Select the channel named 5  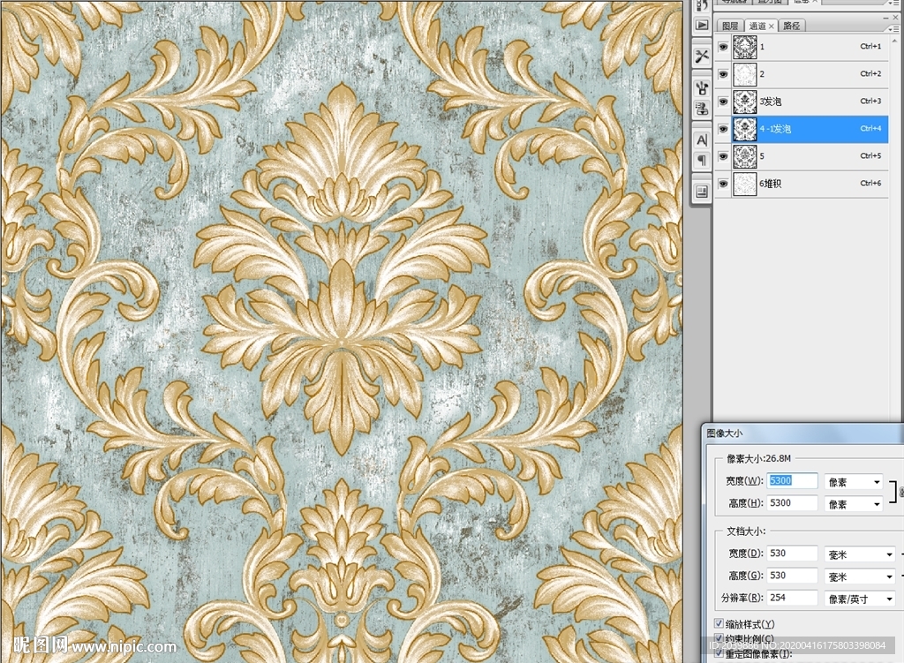click(803, 156)
